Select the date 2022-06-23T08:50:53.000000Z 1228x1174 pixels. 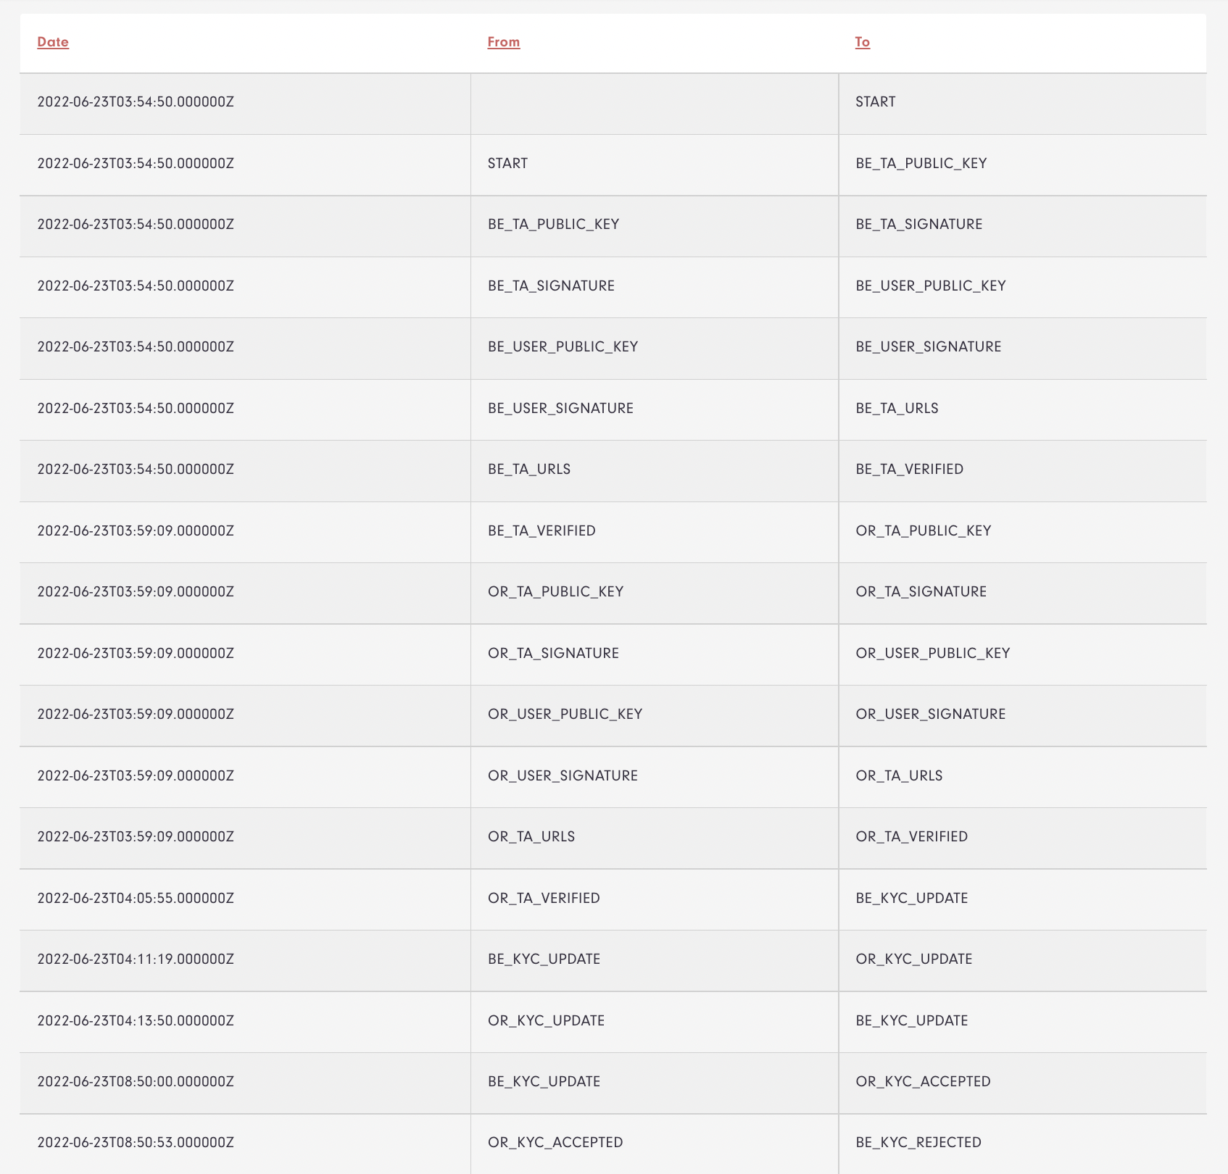click(x=136, y=1142)
